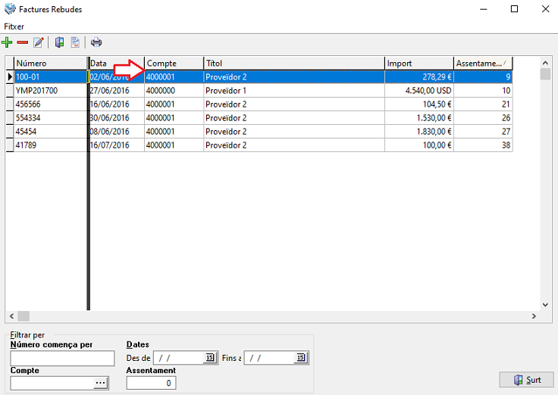The height and width of the screenshot is (395, 558).
Task: Minimize the Factures Rebudes window
Action: (x=483, y=9)
